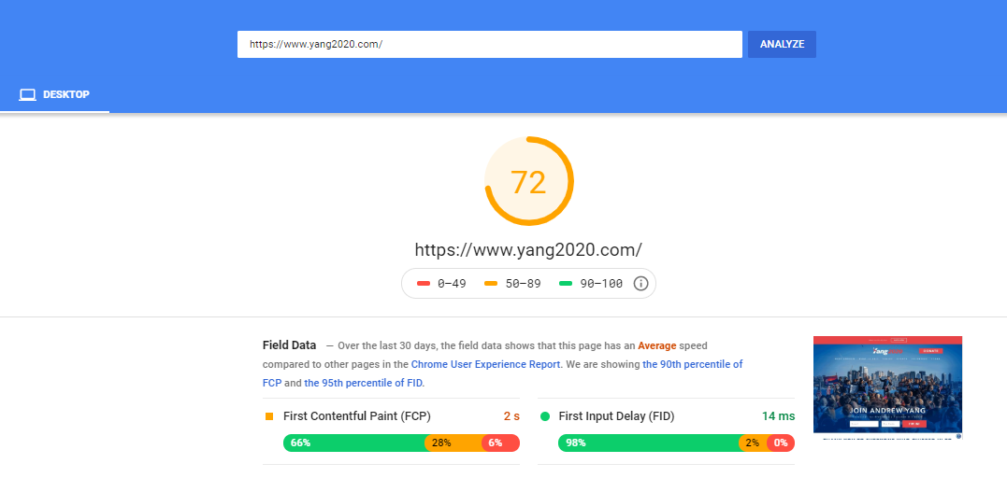Click the laptop icon in Desktop tab
This screenshot has height=478, width=1007.
pyautogui.click(x=28, y=95)
